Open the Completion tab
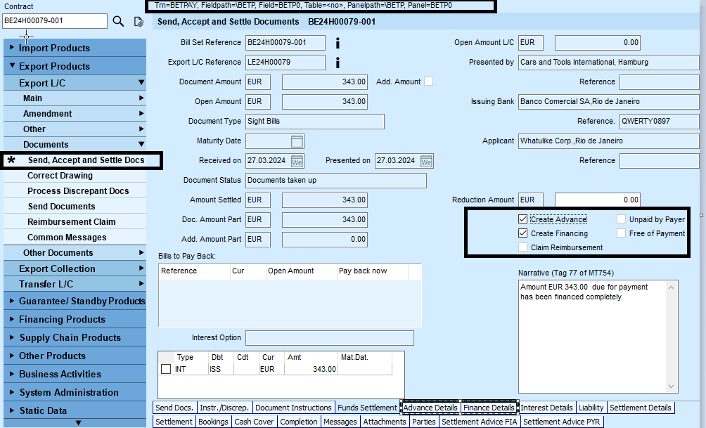 tap(299, 422)
